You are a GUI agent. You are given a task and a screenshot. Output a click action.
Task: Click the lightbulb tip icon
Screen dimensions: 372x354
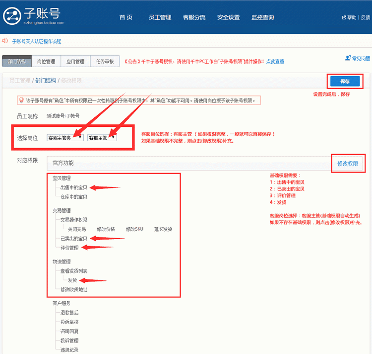tap(21, 100)
